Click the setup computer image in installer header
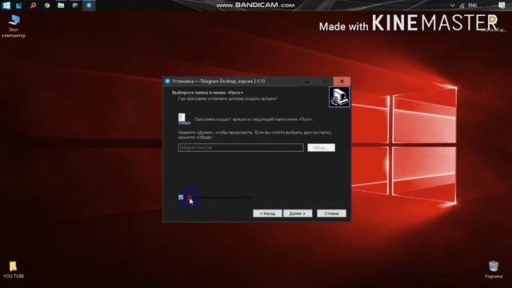 tap(339, 97)
